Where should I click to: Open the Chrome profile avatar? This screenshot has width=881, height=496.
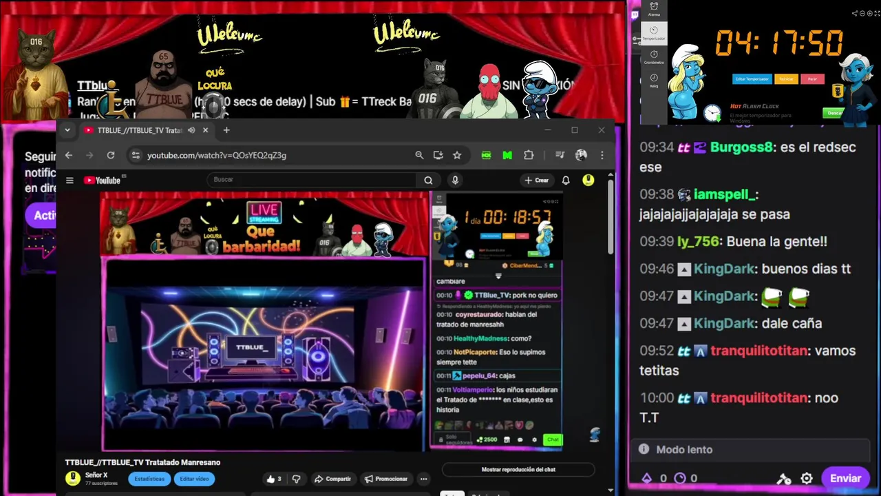[x=581, y=155]
